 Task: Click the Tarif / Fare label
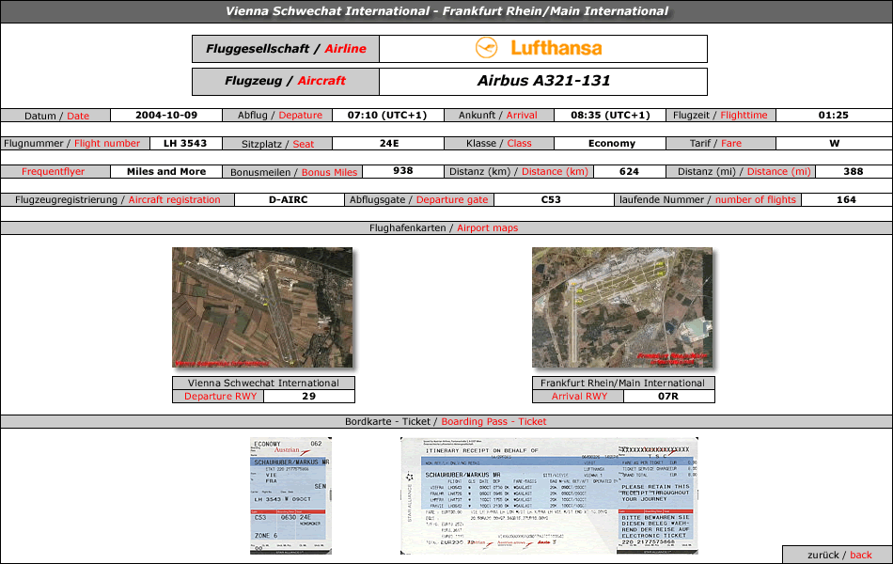pyautogui.click(x=721, y=144)
